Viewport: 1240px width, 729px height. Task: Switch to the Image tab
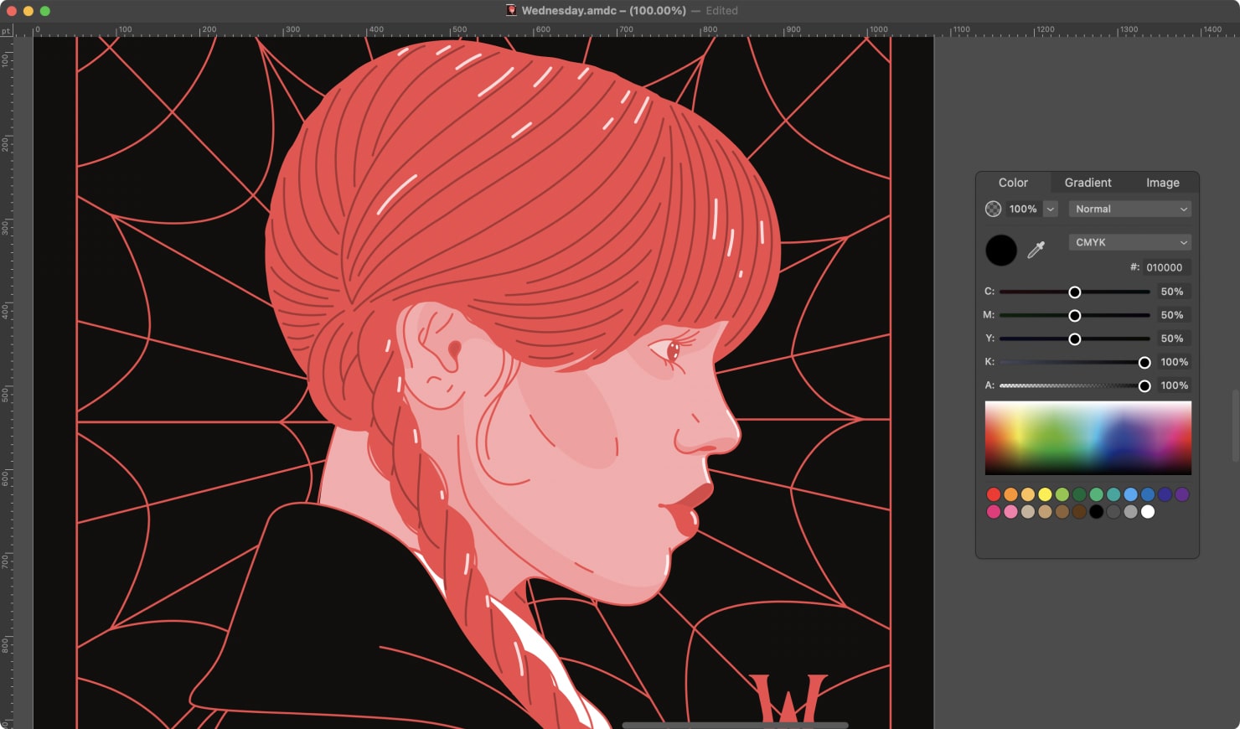(x=1163, y=183)
